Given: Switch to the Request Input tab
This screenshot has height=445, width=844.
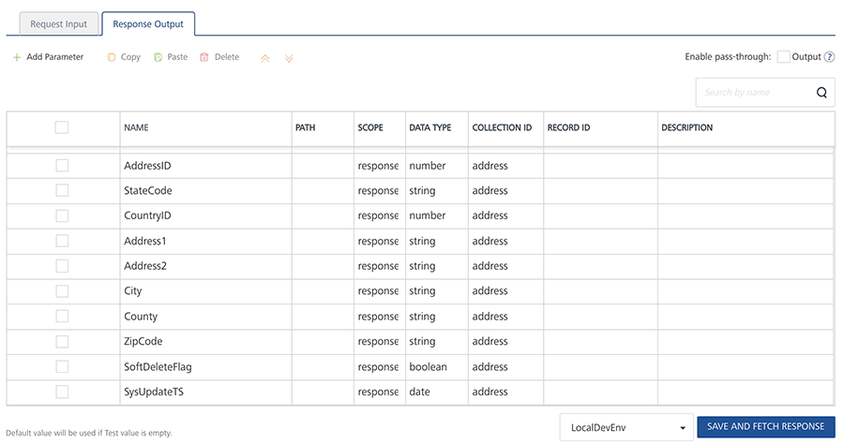Looking at the screenshot, I should (58, 23).
